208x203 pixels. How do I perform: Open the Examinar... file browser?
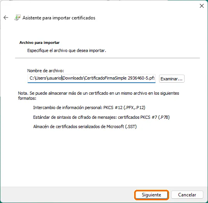coord(172,79)
